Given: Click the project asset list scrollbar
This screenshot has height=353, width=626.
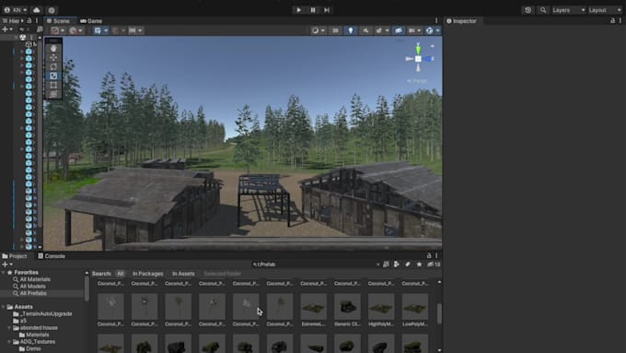Looking at the screenshot, I should tap(439, 314).
